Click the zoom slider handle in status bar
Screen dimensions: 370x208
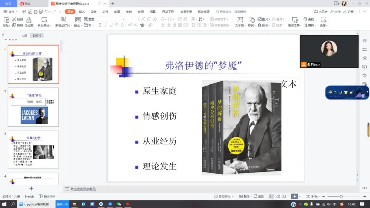click(x=341, y=196)
